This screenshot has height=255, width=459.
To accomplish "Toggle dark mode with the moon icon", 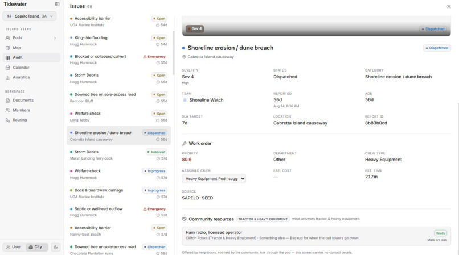I will coord(56,247).
